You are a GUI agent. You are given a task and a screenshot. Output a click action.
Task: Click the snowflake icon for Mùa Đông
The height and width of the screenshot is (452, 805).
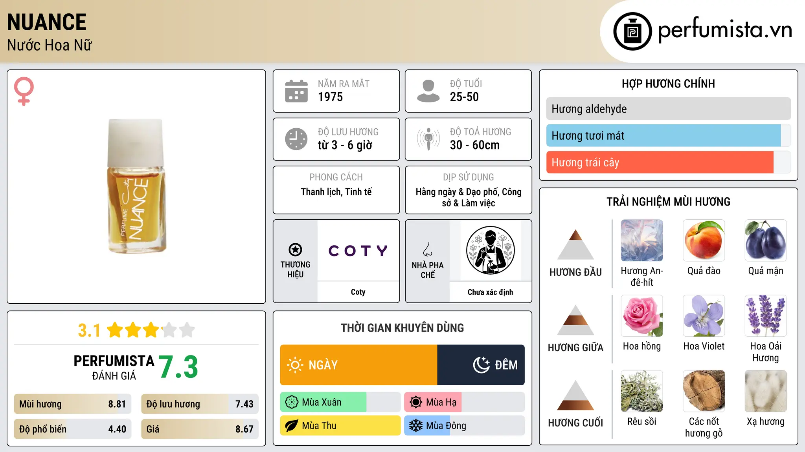(x=416, y=426)
